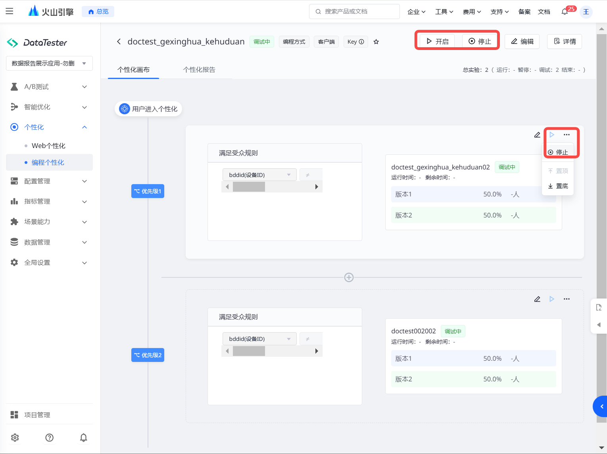This screenshot has height=454, width=607.
Task: Click the DataTester logo
Action: 37,42
